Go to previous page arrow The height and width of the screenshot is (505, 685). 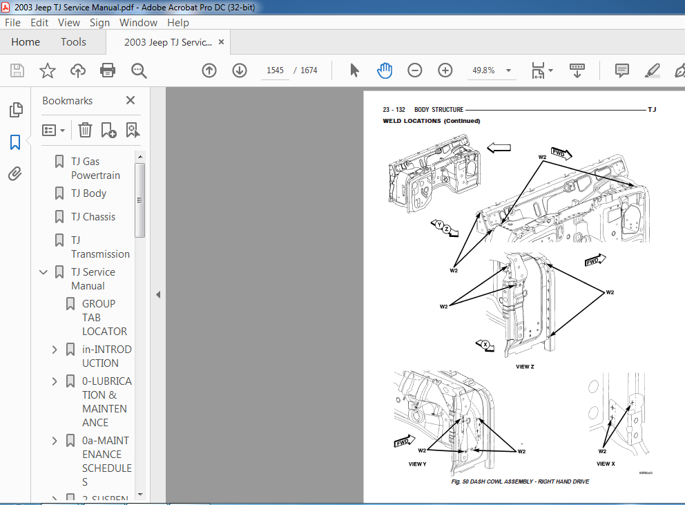pos(209,70)
